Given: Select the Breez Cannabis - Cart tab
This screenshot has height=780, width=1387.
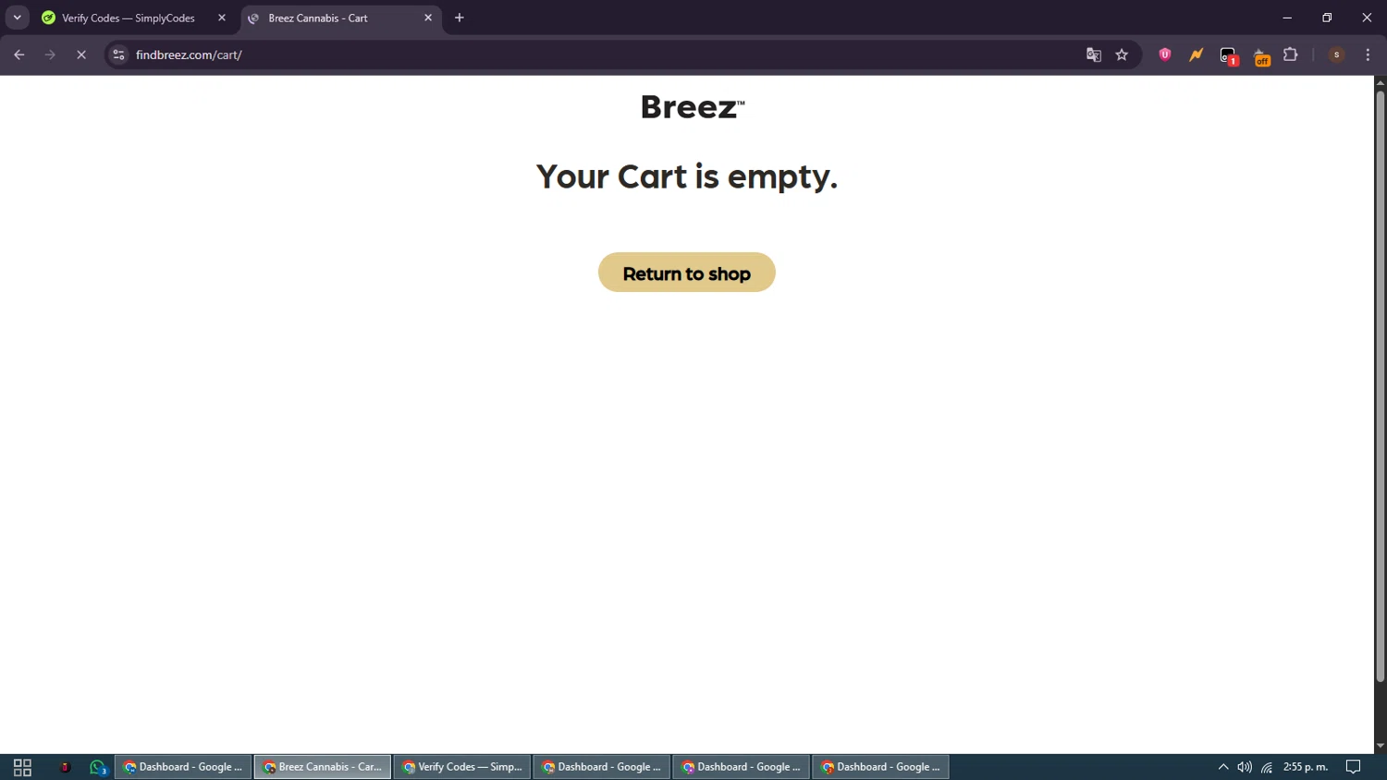Looking at the screenshot, I should point(318,18).
